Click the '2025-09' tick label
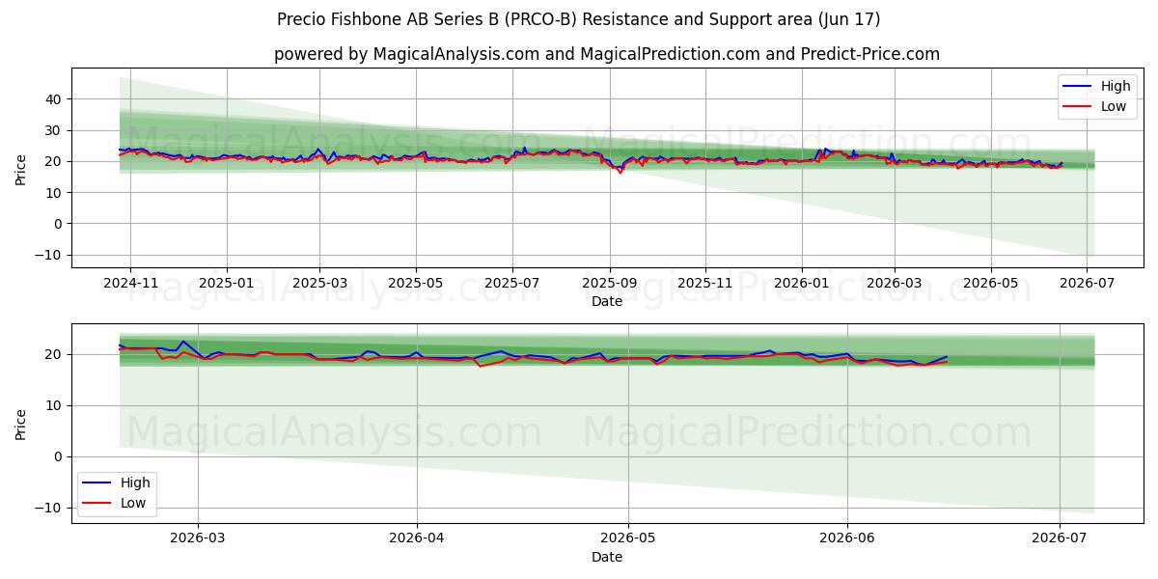Screen dimensions: 1158x579 coord(609,283)
